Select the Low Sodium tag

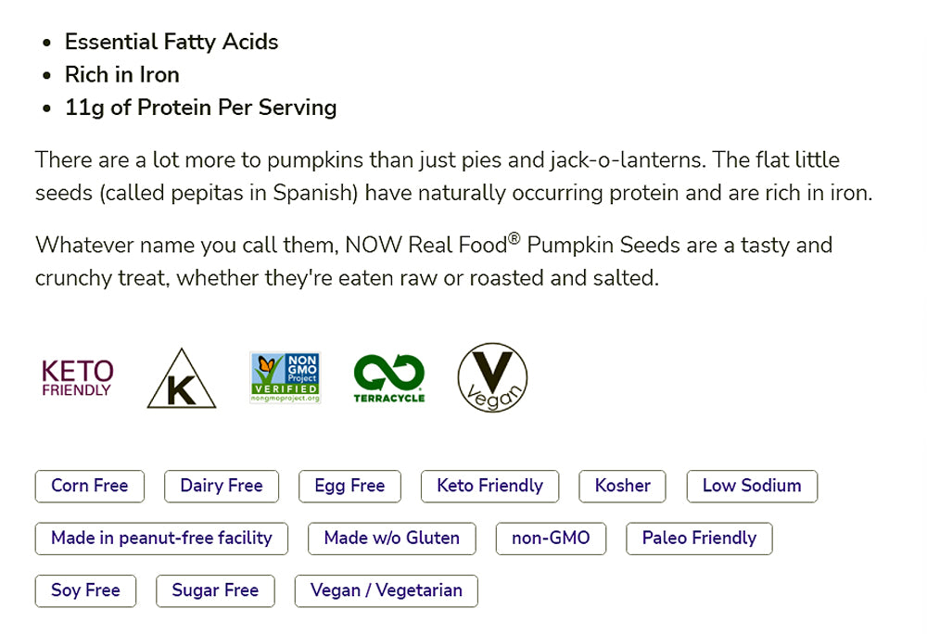[x=752, y=486]
